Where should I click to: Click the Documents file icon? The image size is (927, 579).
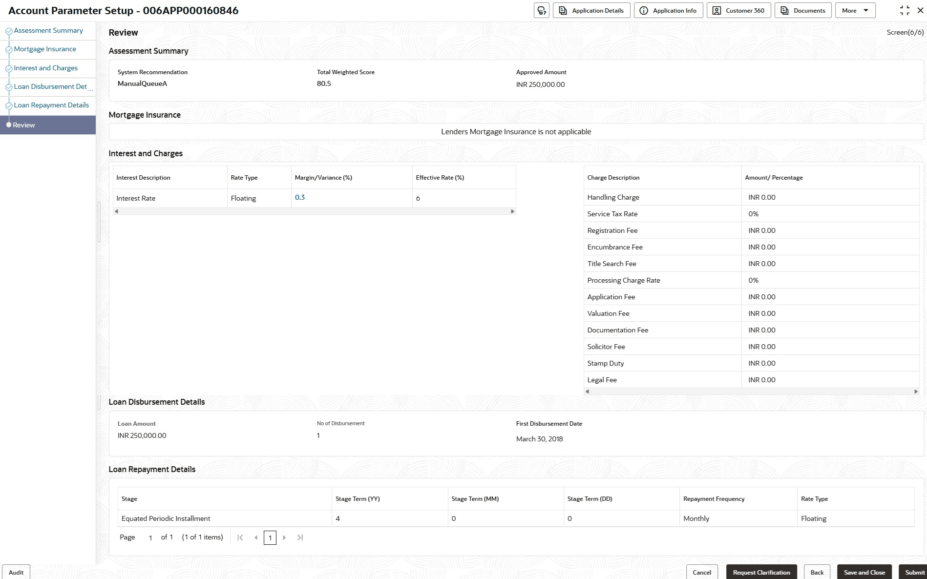pyautogui.click(x=784, y=10)
